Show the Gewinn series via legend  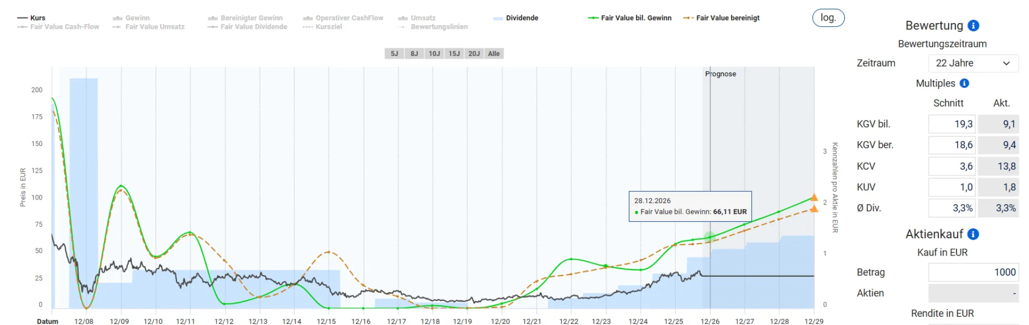pyautogui.click(x=131, y=18)
